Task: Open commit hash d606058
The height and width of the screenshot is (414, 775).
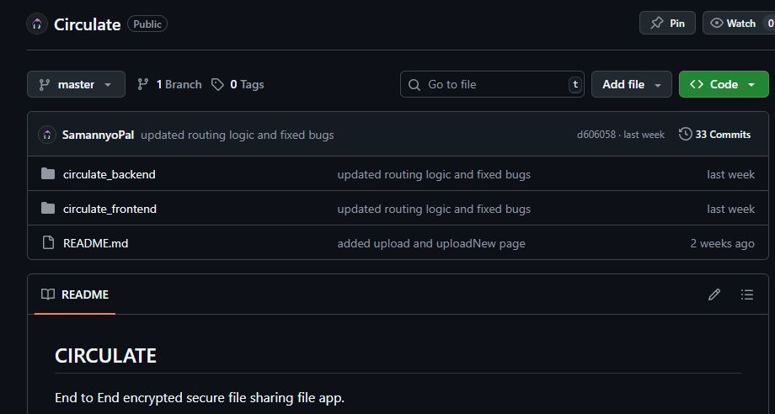Action: pos(596,135)
